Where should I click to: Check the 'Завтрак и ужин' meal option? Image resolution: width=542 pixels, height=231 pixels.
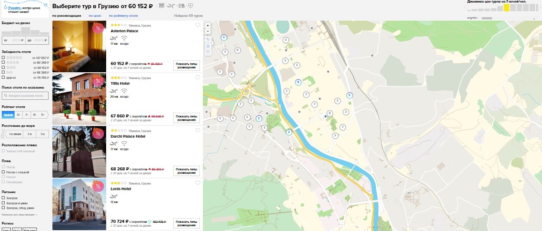tap(3, 203)
